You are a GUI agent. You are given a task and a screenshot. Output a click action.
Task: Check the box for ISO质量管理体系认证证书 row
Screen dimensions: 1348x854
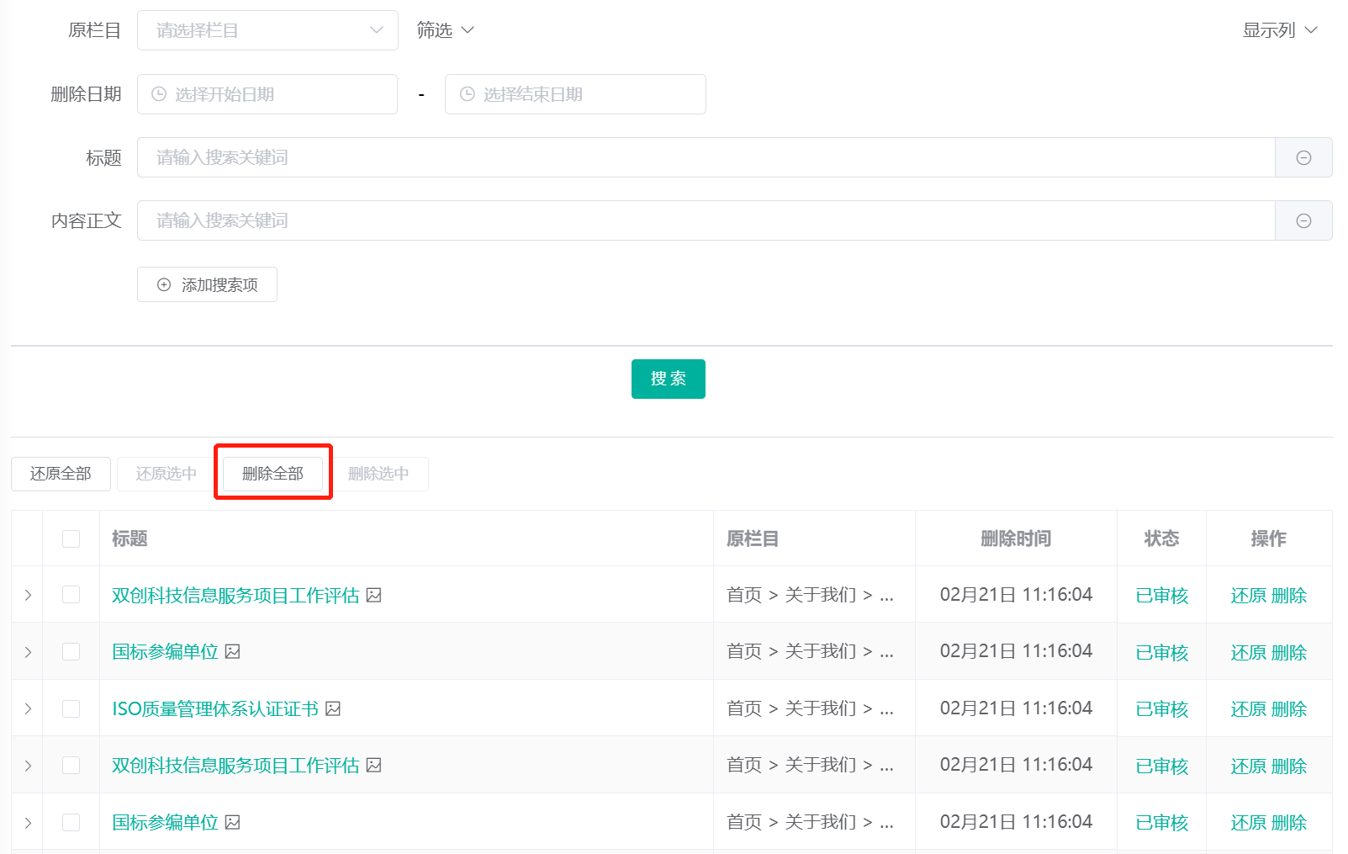point(71,709)
